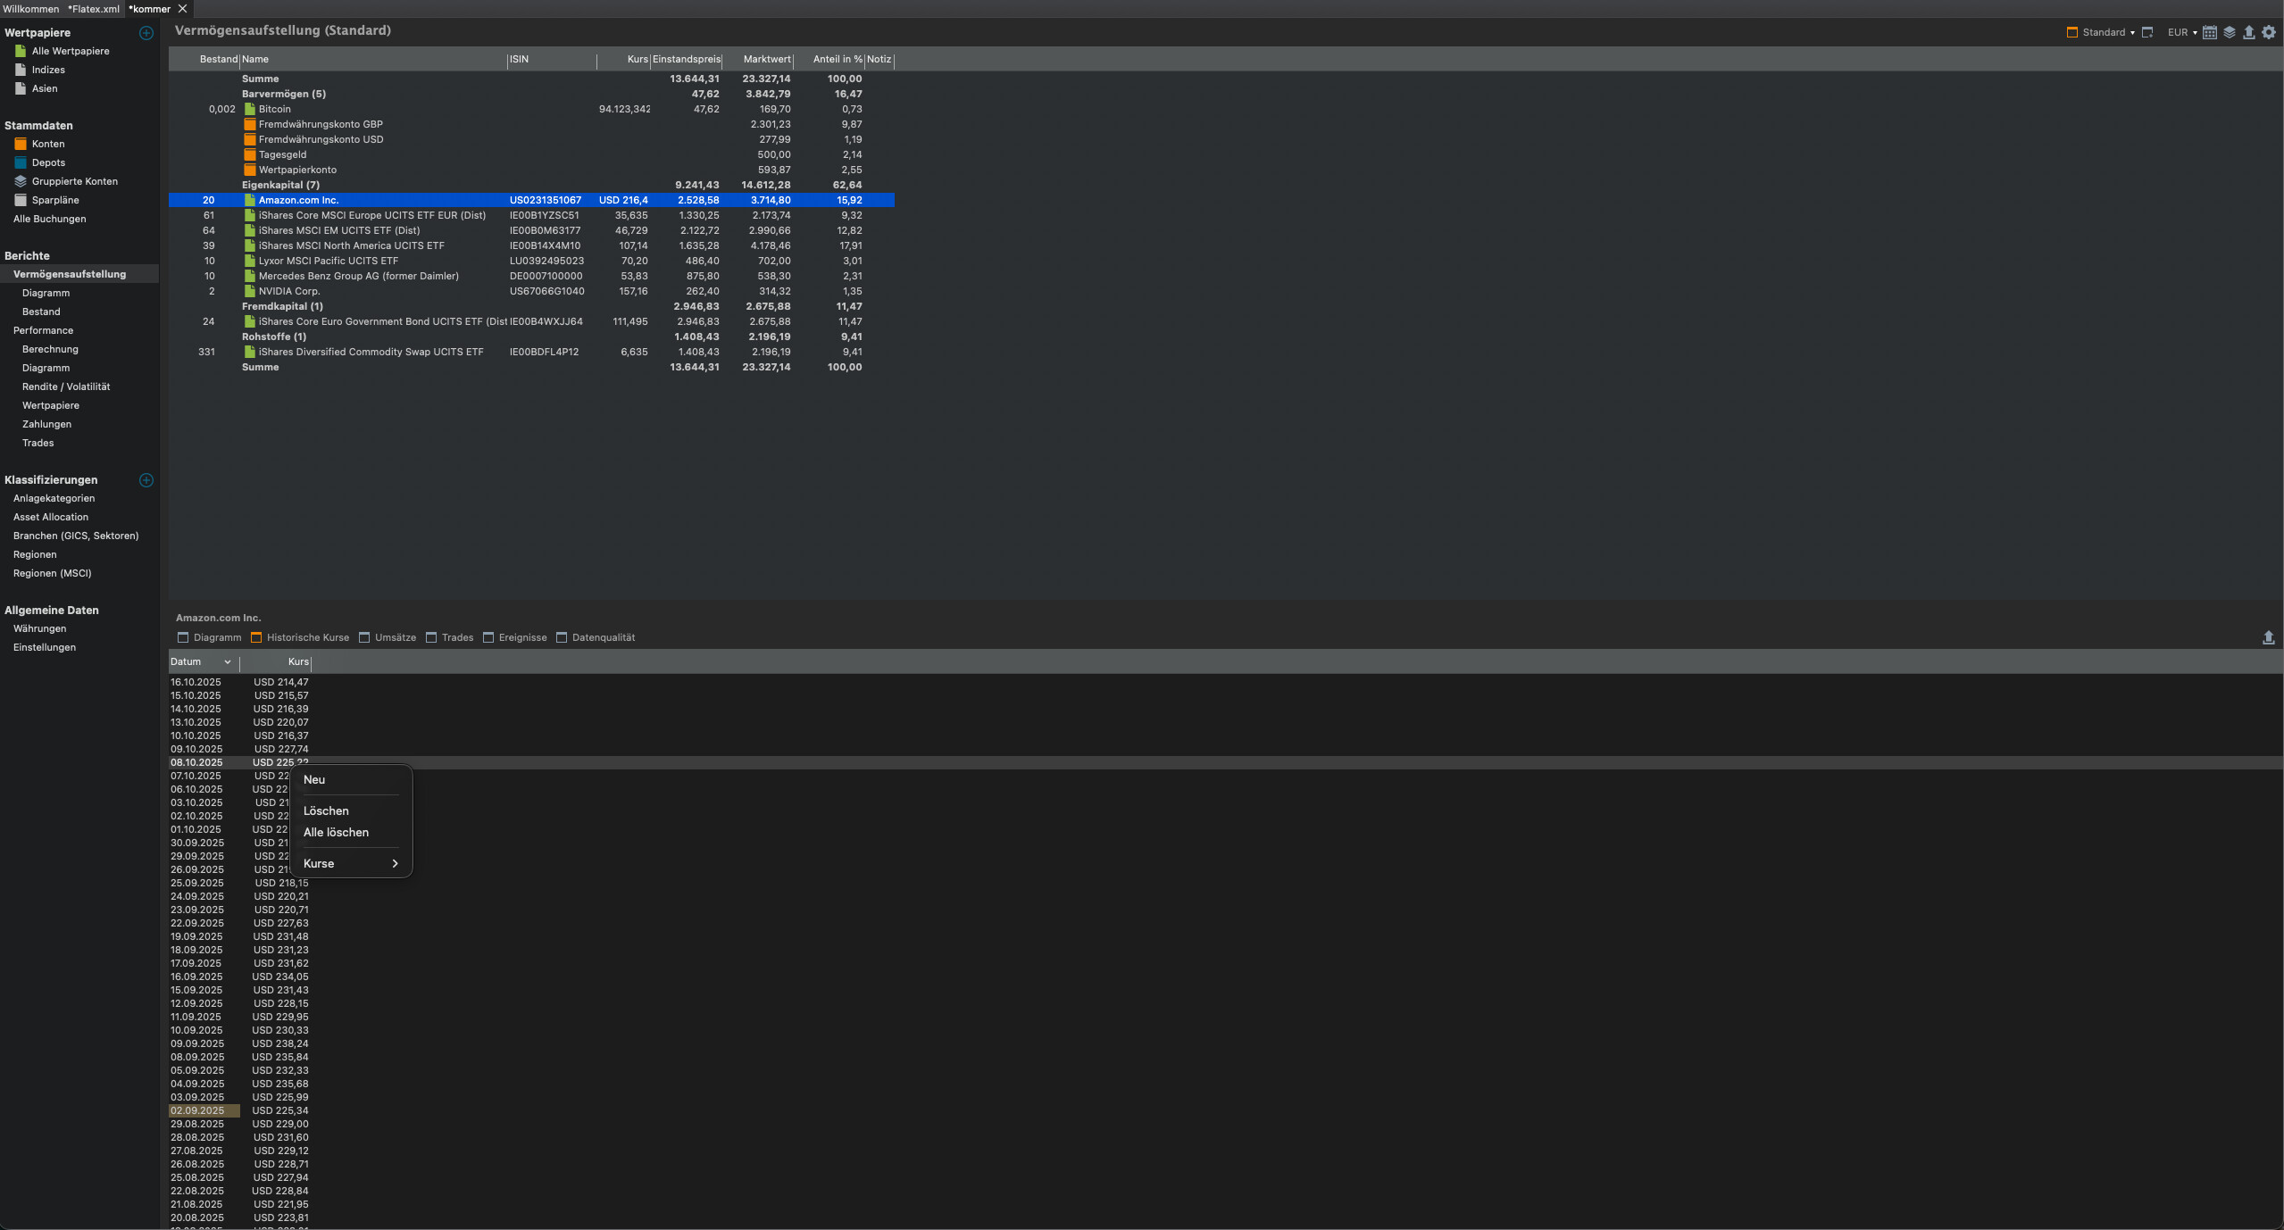Click the plus icon next to Wertpapiere
This screenshot has width=2284, height=1230.
(146, 33)
